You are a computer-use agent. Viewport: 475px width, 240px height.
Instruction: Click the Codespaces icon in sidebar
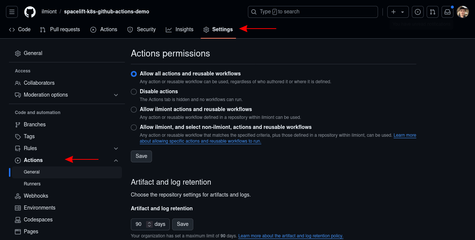pos(18,220)
